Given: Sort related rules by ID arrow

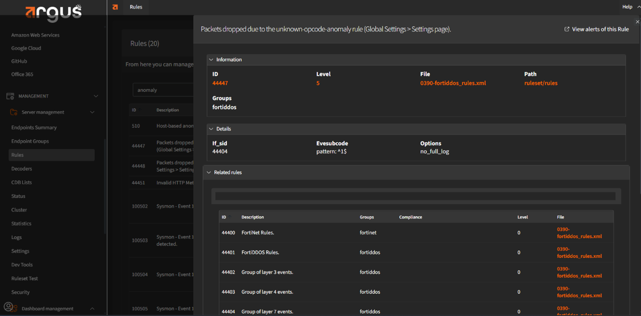Looking at the screenshot, I should [230, 217].
